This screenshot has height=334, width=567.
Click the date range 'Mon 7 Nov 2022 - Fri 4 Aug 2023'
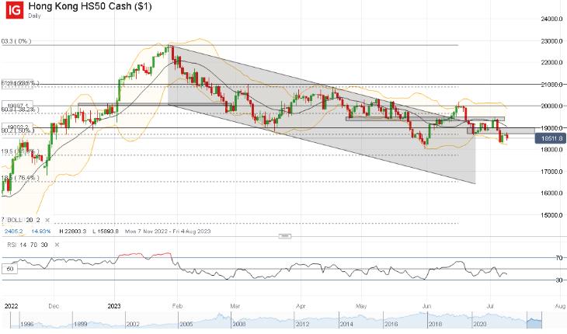168,231
